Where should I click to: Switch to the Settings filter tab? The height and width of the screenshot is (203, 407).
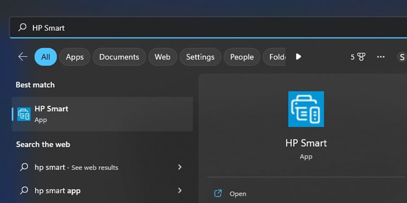point(200,57)
